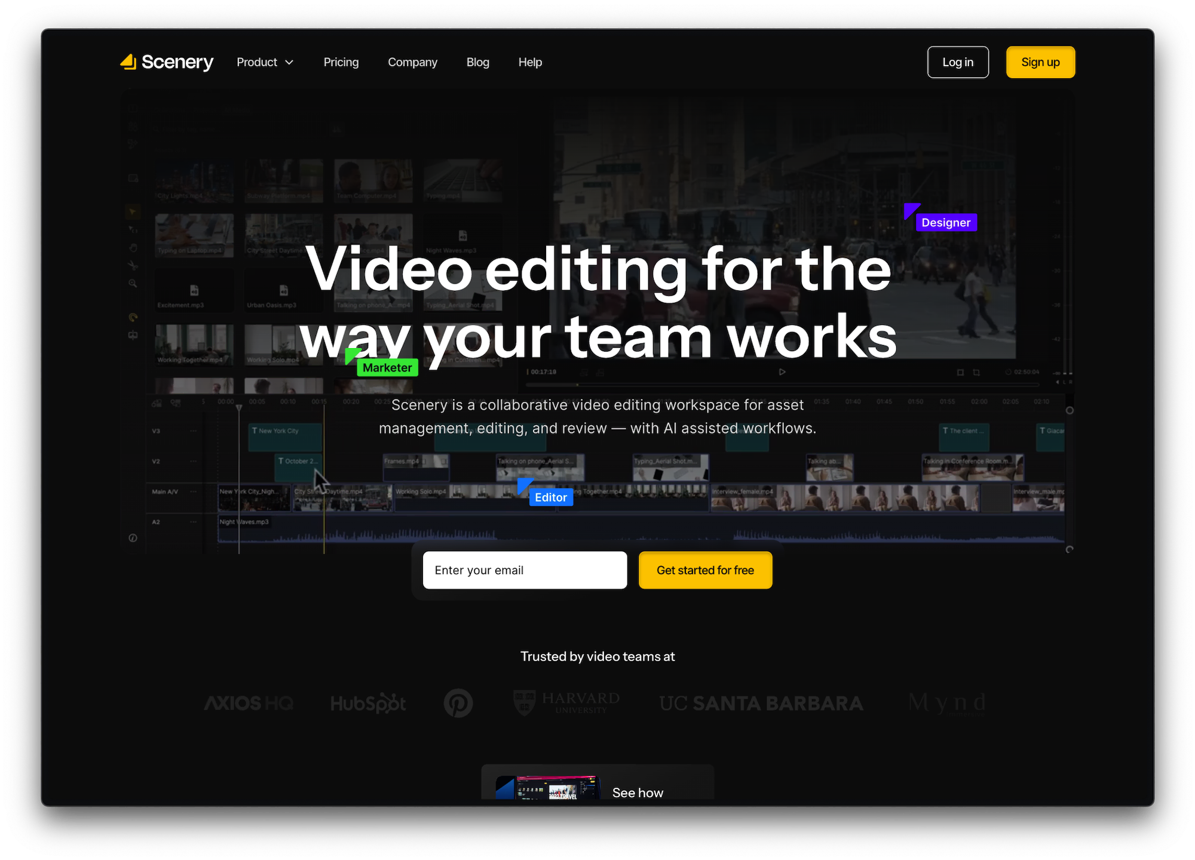This screenshot has width=1195, height=860.
Task: Click the Trusted by video teams at text
Action: [597, 656]
